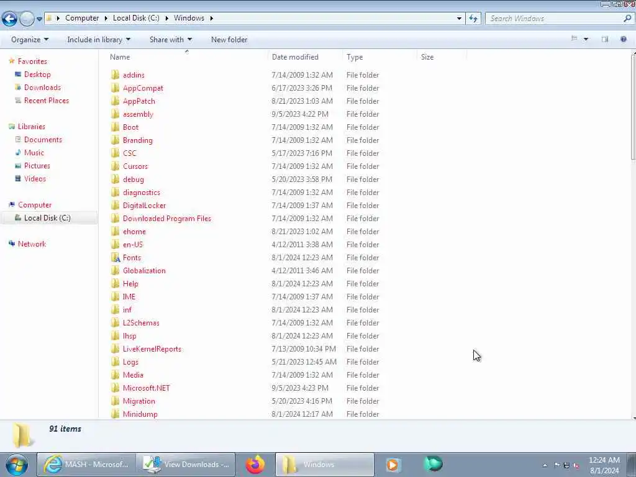Select Downloads in the navigation pane
Screen dimensions: 636x477
[x=42, y=88]
